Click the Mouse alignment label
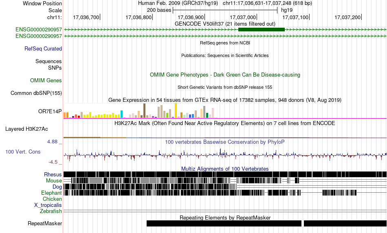The image size is (387, 233). pos(54,181)
